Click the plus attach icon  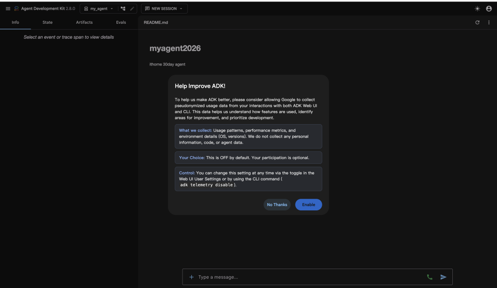(191, 277)
